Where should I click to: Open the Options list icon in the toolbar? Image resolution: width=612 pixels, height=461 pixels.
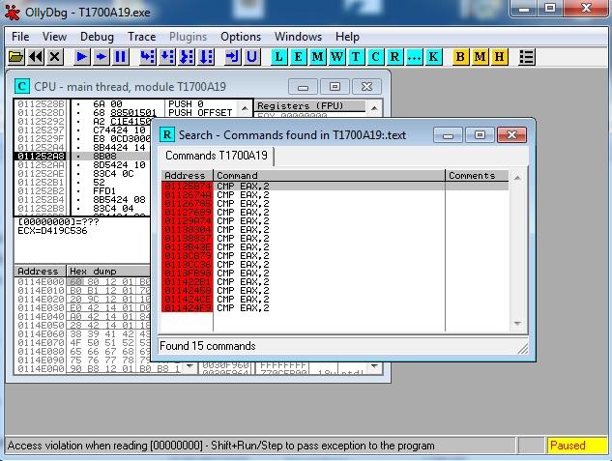click(526, 57)
